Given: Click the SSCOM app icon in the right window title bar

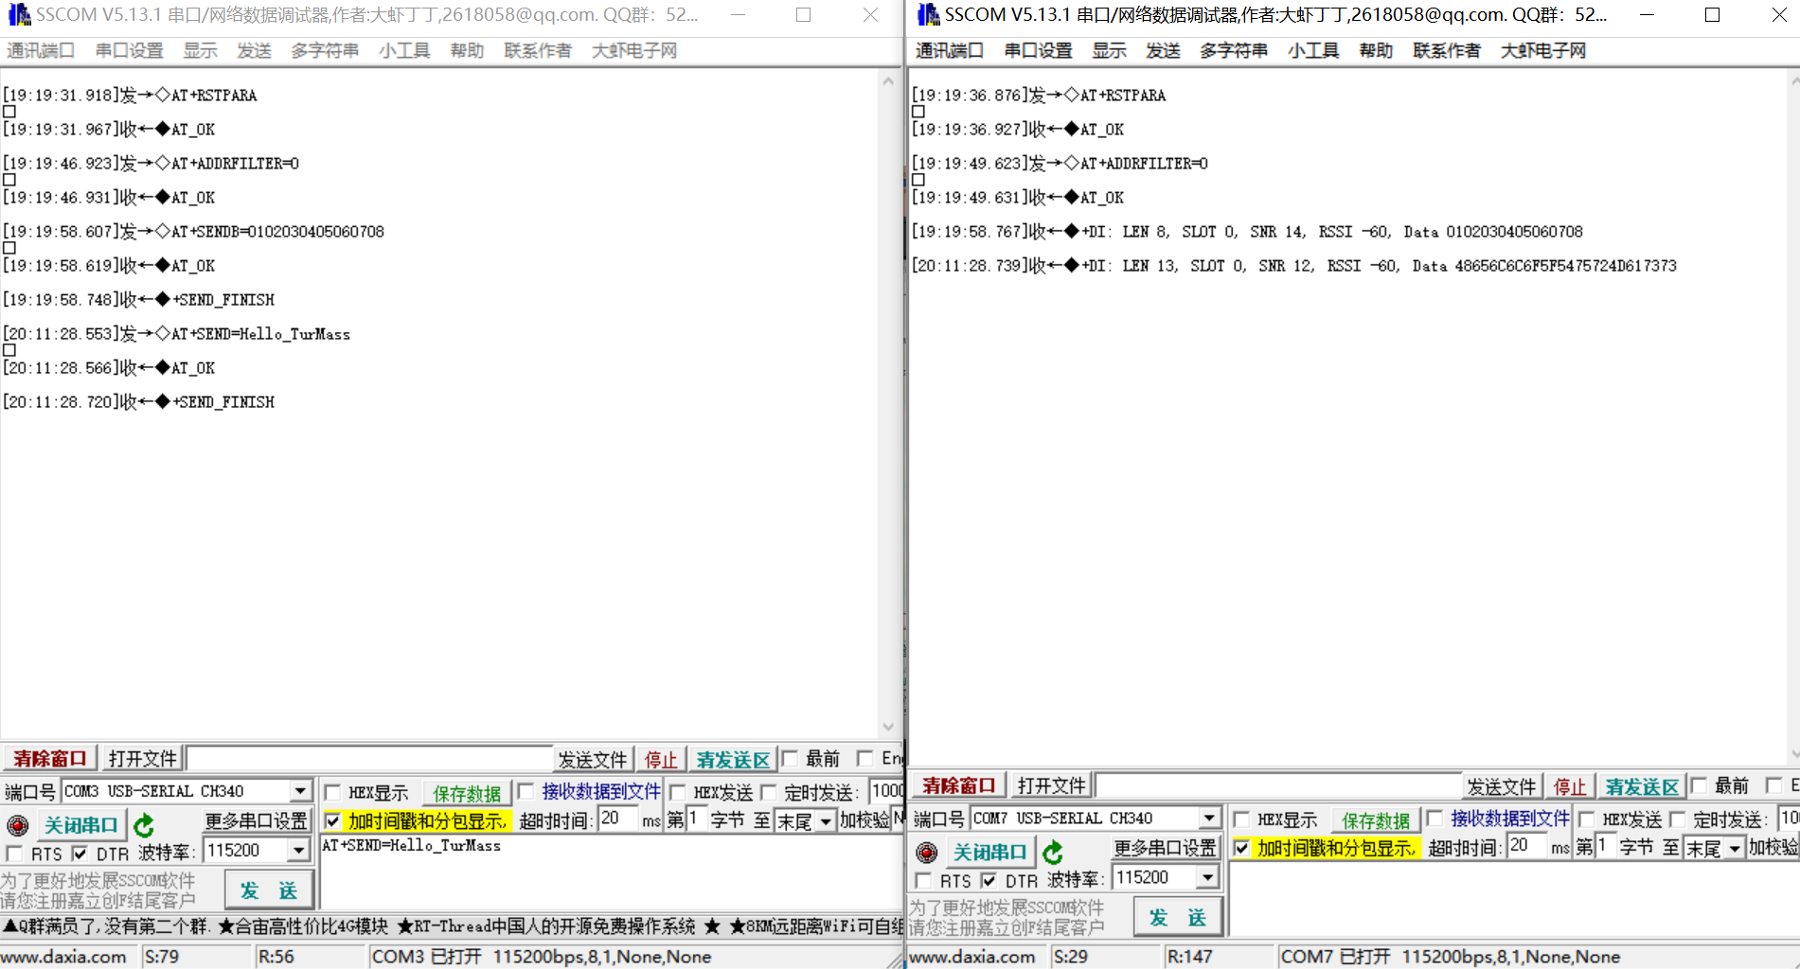Looking at the screenshot, I should pyautogui.click(x=927, y=14).
